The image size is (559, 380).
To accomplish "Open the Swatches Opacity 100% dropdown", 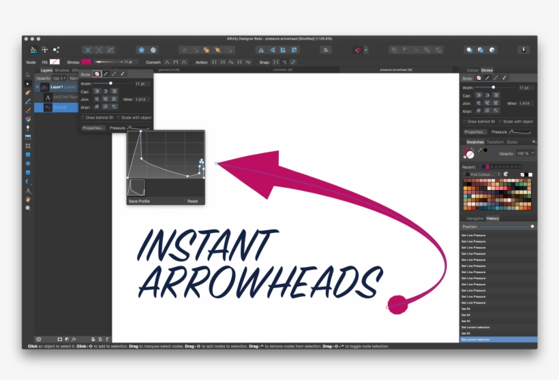I will click(532, 153).
